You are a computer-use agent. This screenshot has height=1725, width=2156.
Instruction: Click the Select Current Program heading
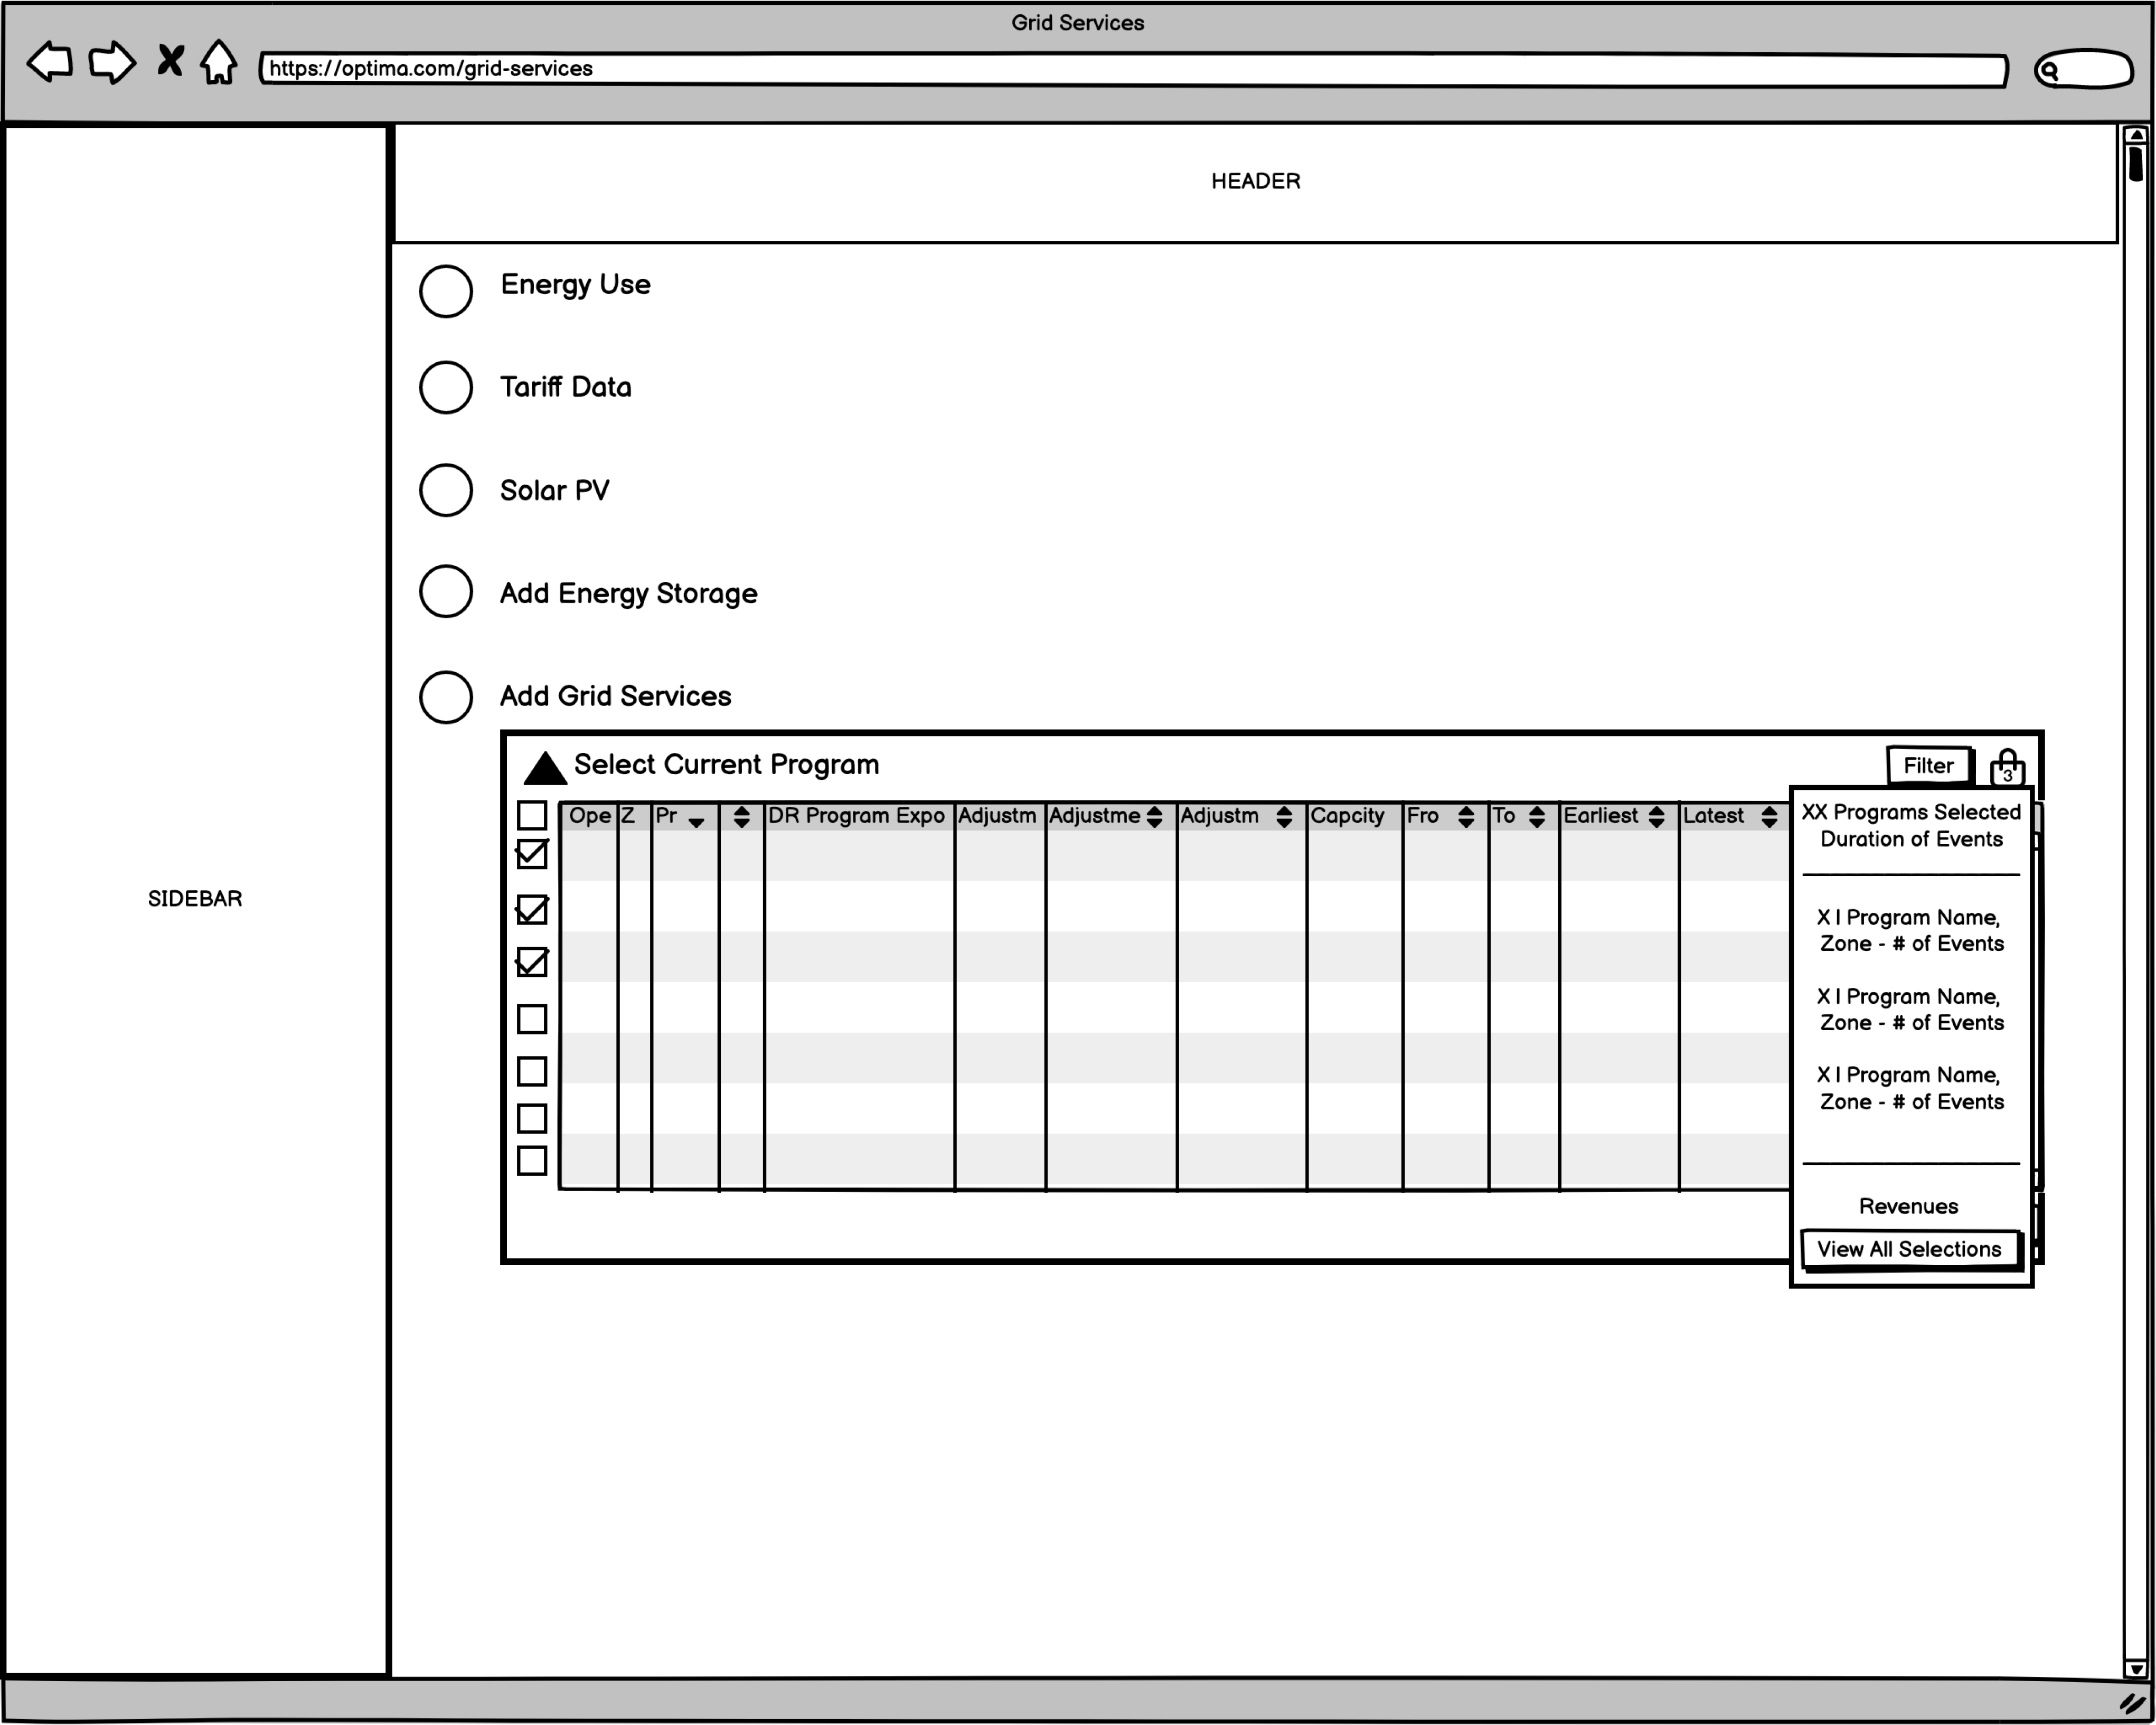726,765
